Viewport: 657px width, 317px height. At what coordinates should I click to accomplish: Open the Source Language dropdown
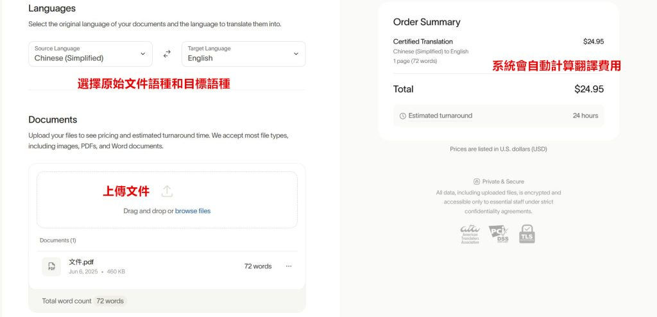click(x=90, y=54)
